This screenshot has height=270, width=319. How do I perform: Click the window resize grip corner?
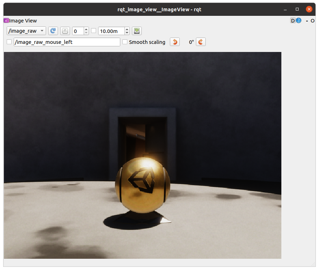tap(313, 264)
